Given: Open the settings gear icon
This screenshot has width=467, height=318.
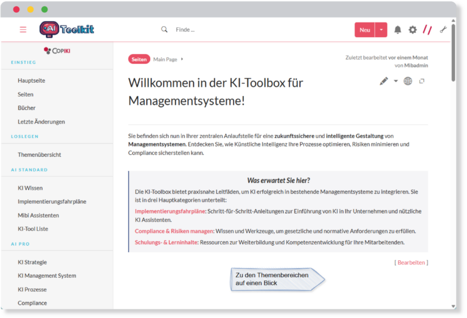Looking at the screenshot, I should point(412,30).
